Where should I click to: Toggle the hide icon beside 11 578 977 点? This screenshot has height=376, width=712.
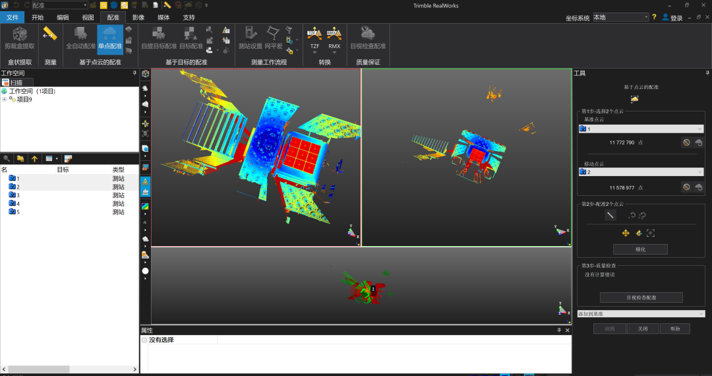(x=686, y=187)
